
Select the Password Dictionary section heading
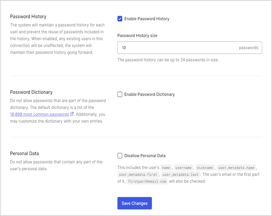point(31,92)
